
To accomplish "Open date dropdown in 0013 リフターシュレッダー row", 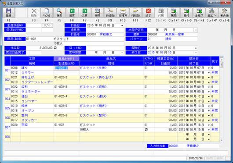I will pyautogui.click(x=209, y=82).
